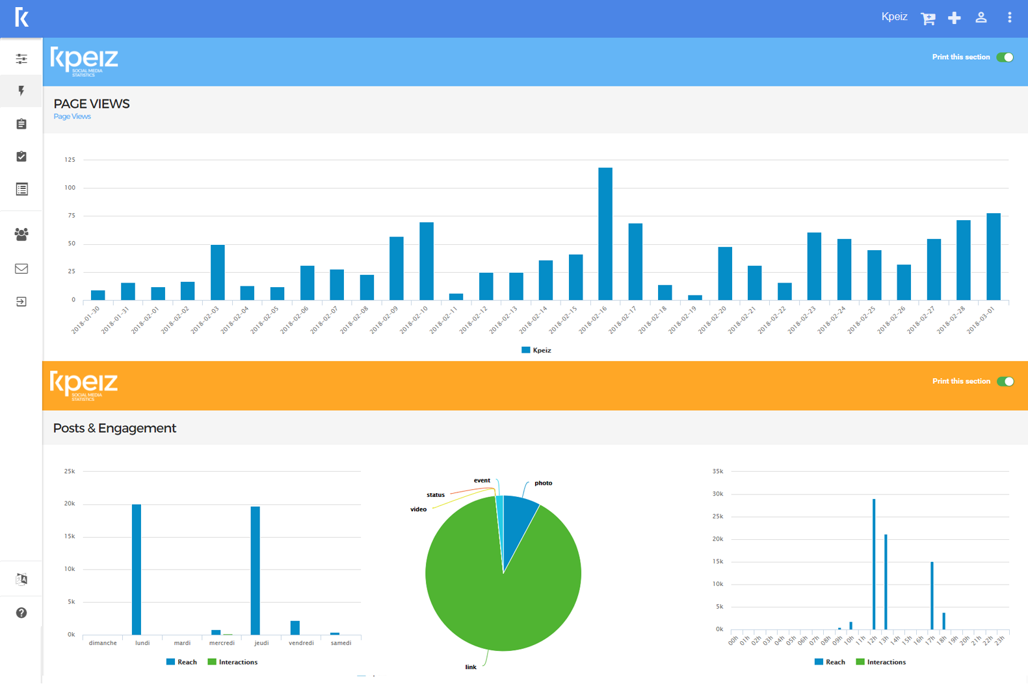Open the users group sidebar icon
The image size is (1028, 686).
pyautogui.click(x=21, y=235)
